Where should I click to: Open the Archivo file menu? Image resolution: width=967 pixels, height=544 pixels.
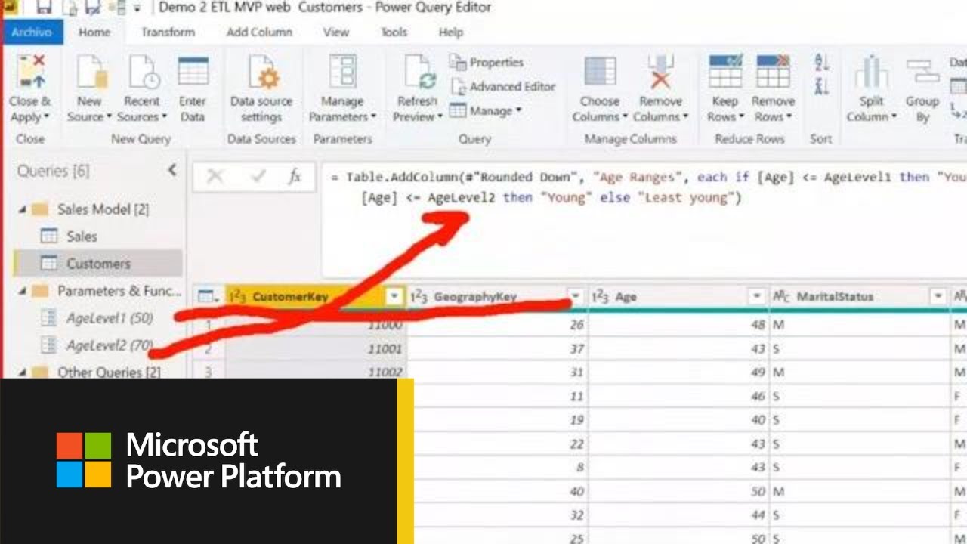coord(32,32)
